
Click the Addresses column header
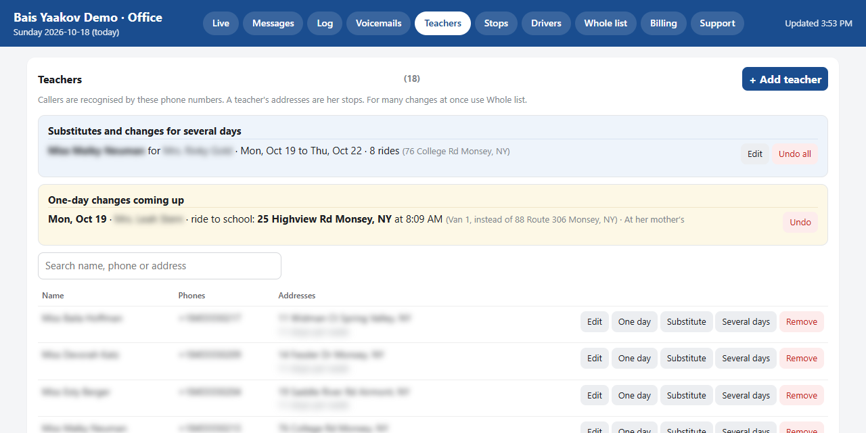point(297,296)
